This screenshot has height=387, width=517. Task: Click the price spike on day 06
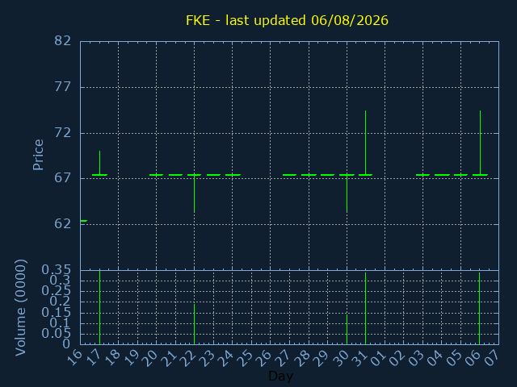pyautogui.click(x=480, y=143)
